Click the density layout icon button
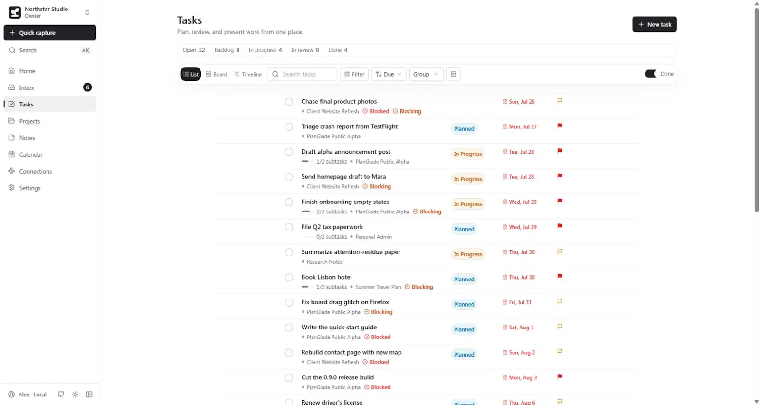Screen dimensions: 760x405 (x=453, y=74)
